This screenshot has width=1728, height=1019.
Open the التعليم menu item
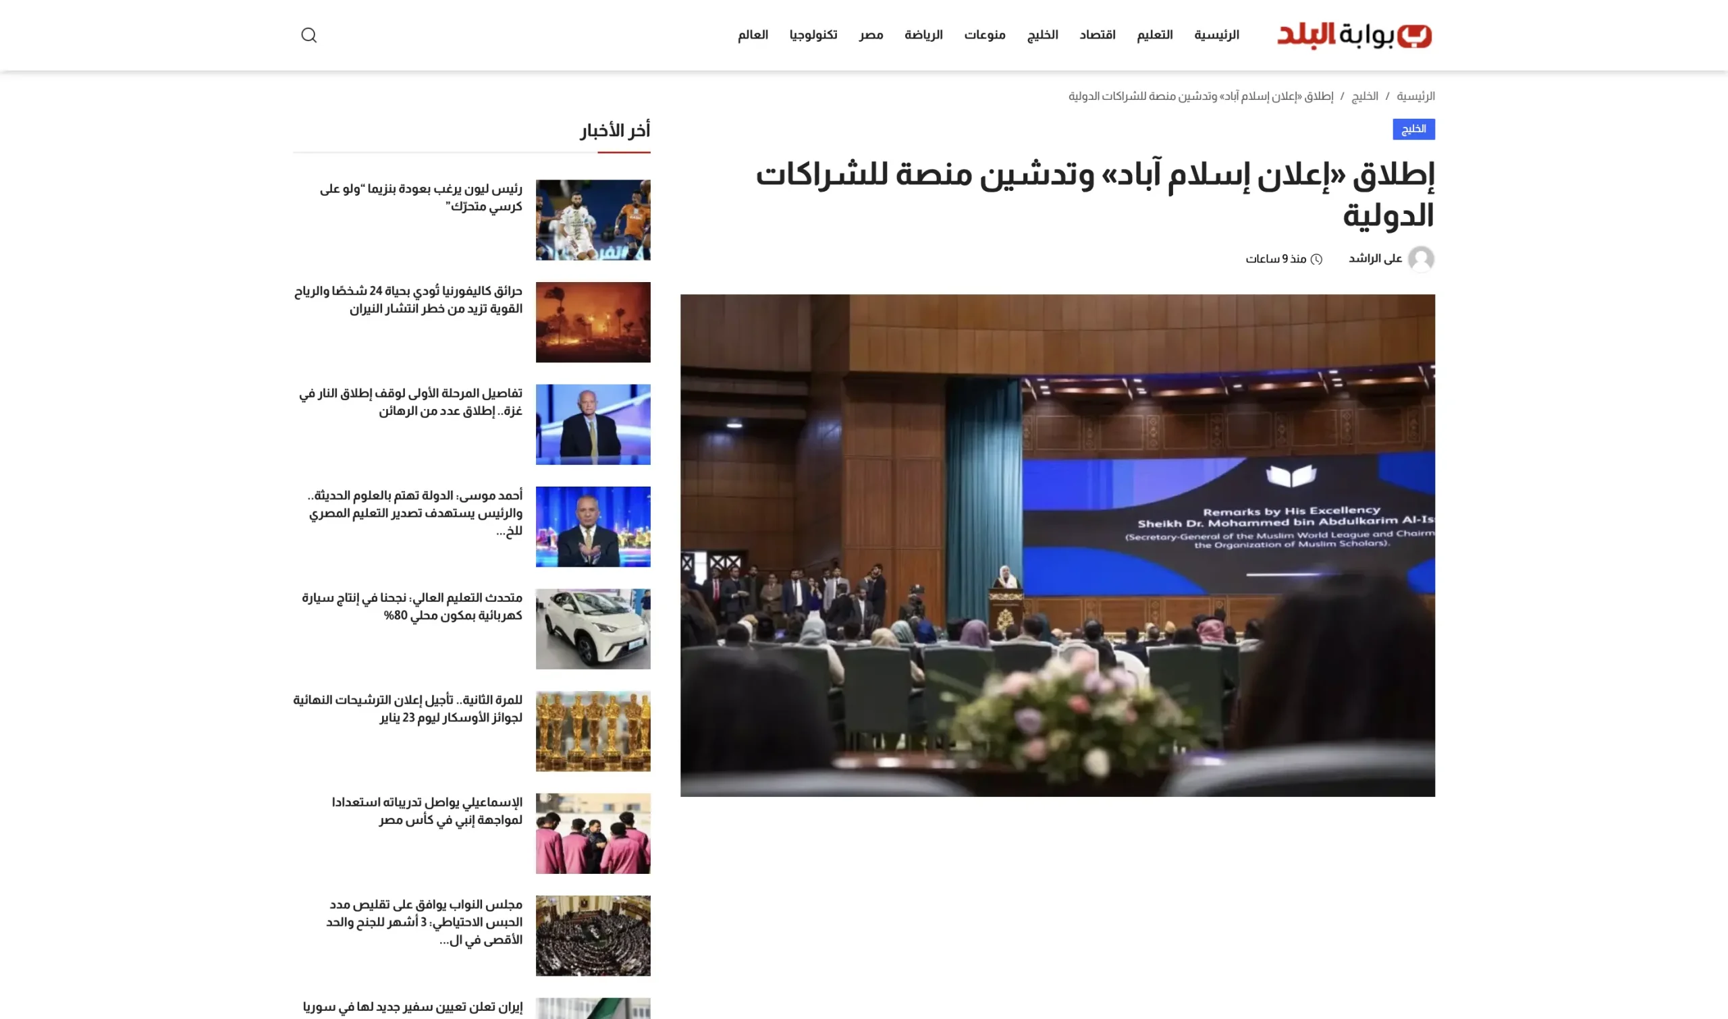(x=1154, y=35)
